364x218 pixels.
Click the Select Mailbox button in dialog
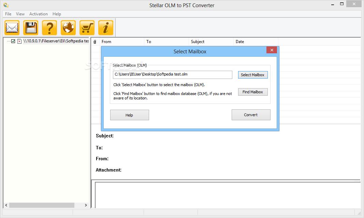click(x=253, y=75)
